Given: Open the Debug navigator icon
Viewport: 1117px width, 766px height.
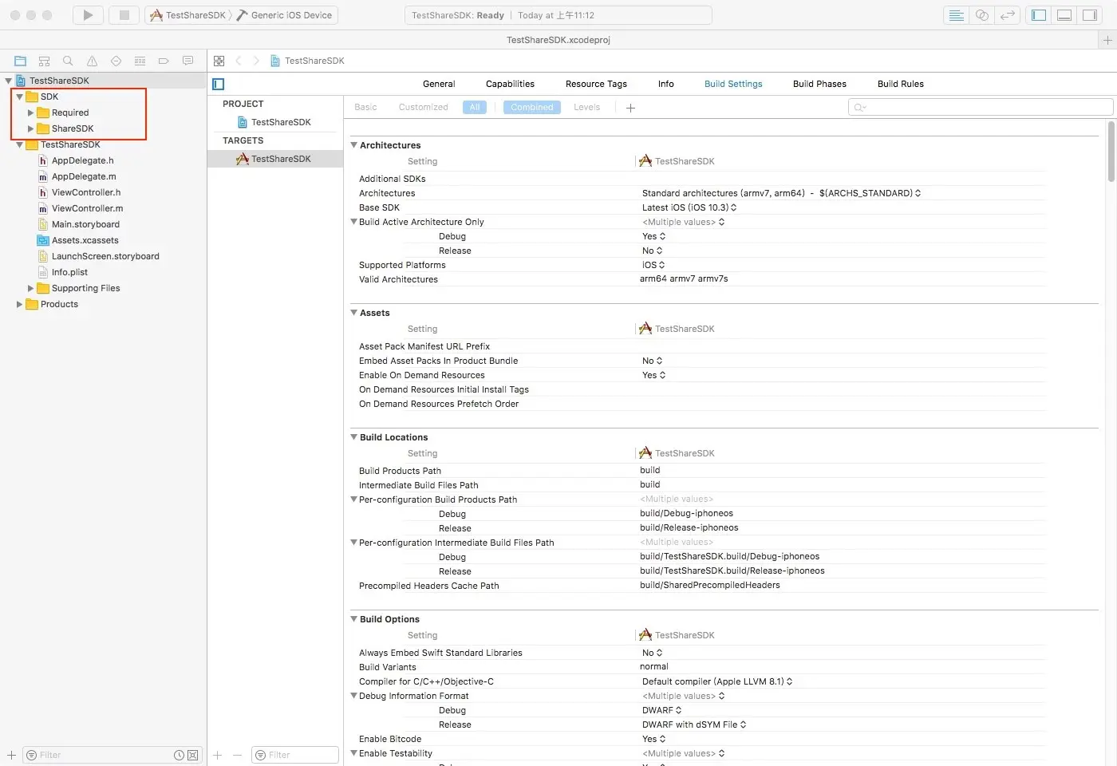Looking at the screenshot, I should click(140, 61).
